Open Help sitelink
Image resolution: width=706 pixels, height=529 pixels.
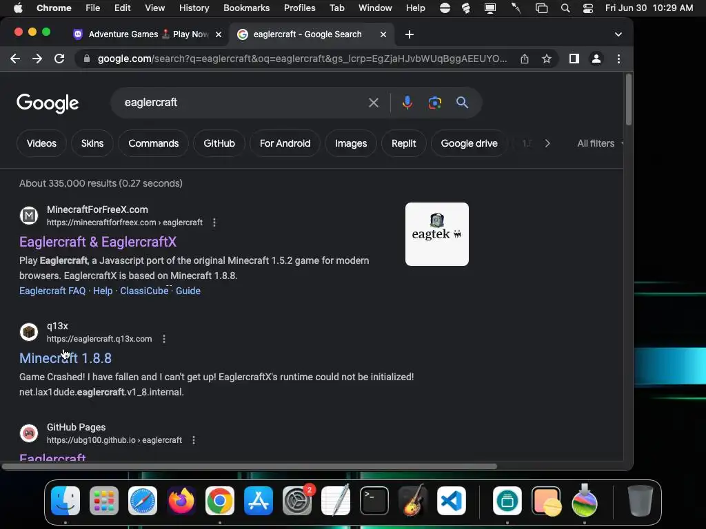coord(103,291)
